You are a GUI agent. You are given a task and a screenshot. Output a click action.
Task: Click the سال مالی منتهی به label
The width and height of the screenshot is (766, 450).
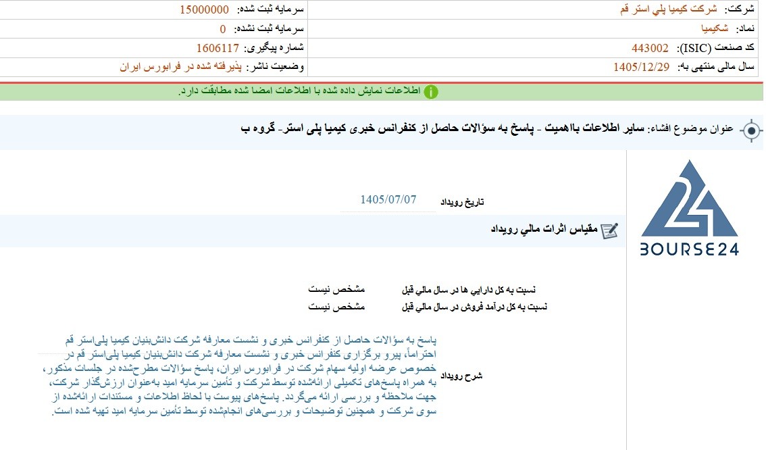click(716, 68)
